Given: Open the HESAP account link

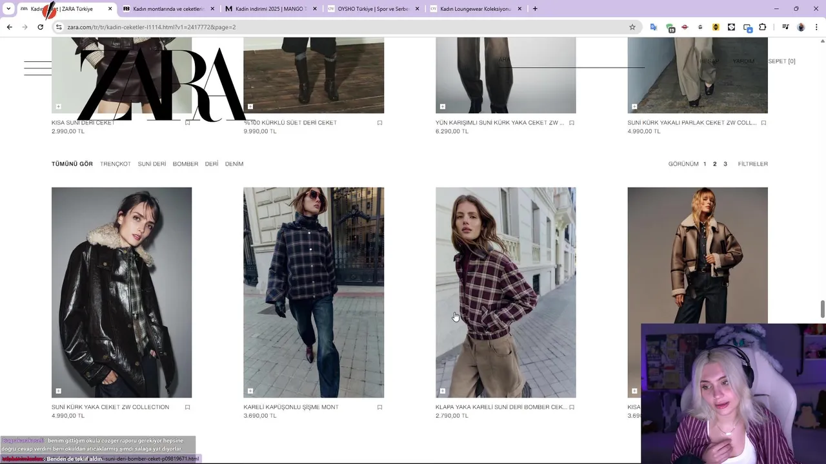Looking at the screenshot, I should (x=710, y=61).
